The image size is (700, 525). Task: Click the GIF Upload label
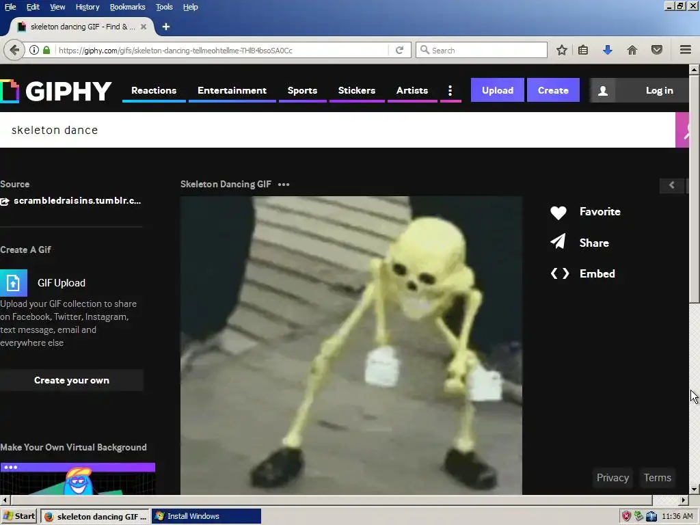point(61,283)
